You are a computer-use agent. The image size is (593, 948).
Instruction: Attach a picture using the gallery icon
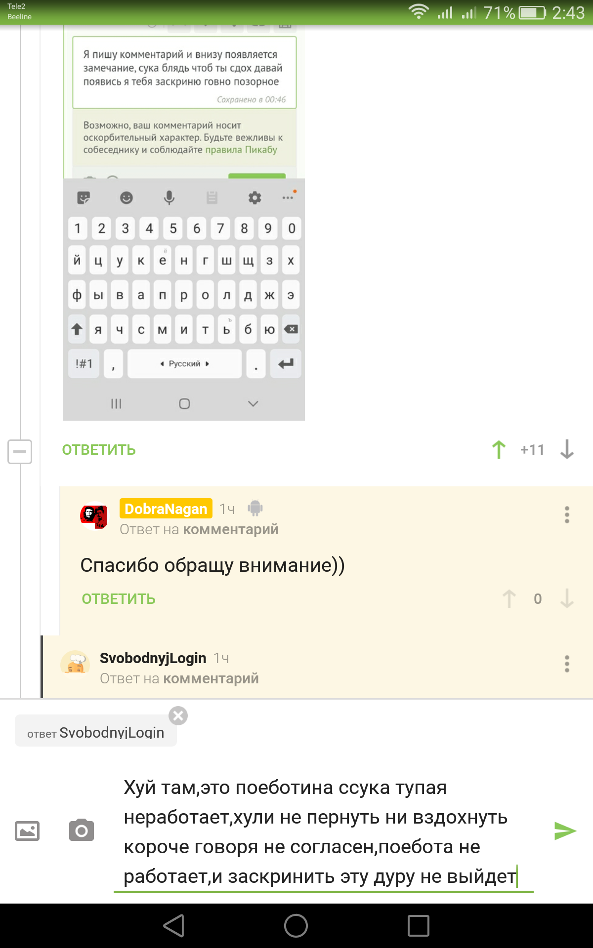[27, 831]
